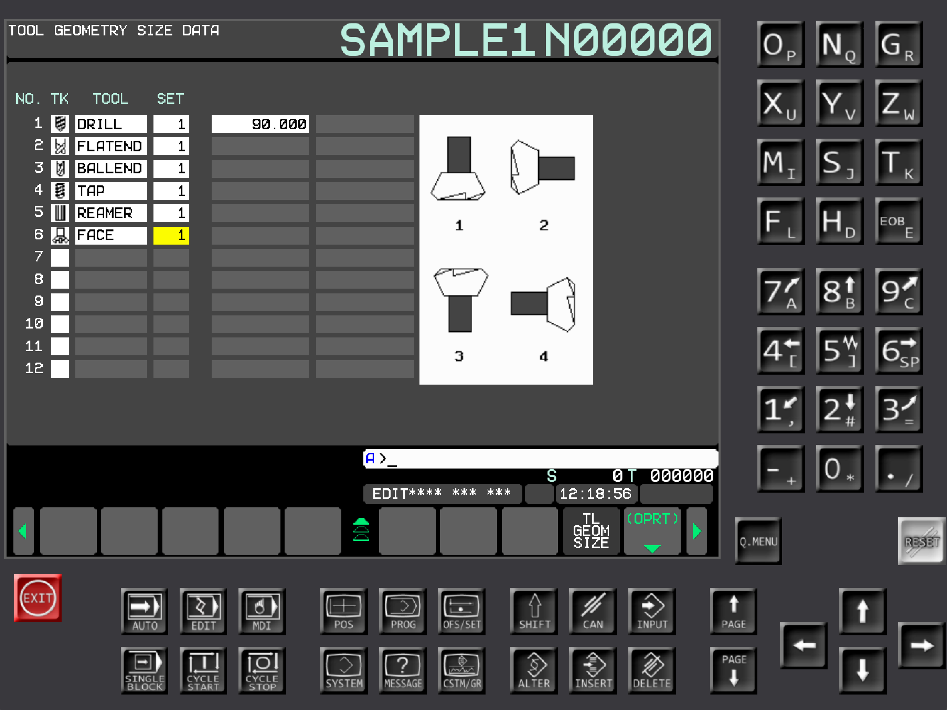The image size is (947, 710).
Task: Toggle the green softkey switch icon
Action: tap(361, 530)
